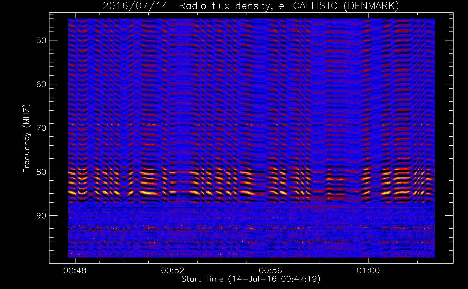
Task: Click the 'e-CALLISTO (DENMARK)' title label
Action: pos(339,6)
